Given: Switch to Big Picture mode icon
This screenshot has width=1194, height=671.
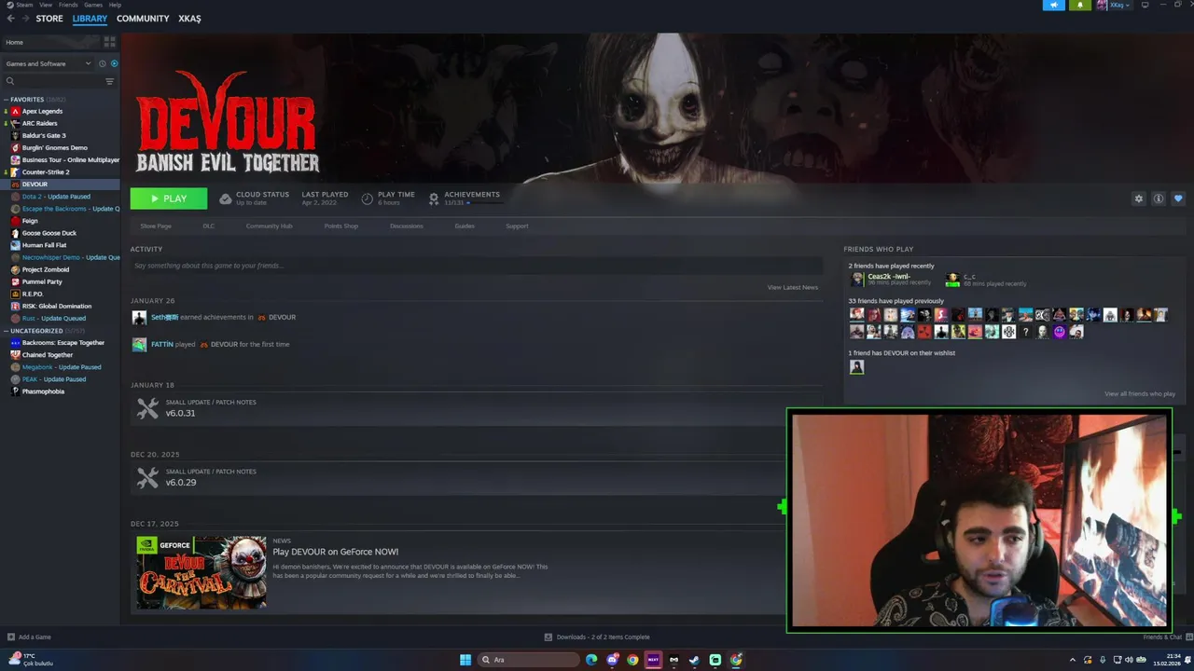Looking at the screenshot, I should click(x=1145, y=5).
